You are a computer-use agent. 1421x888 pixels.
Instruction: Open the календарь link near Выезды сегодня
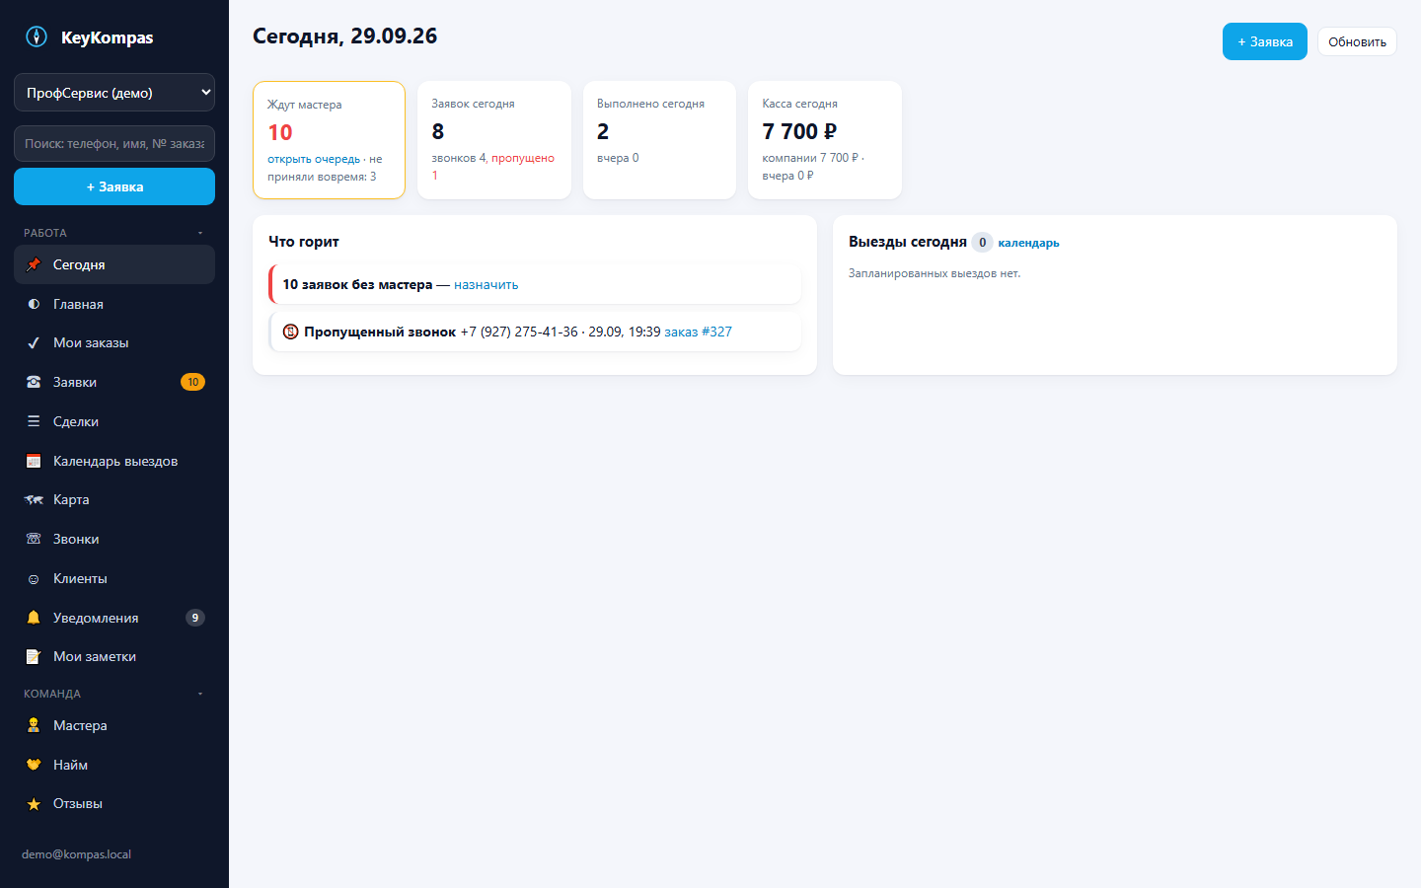pos(1028,243)
